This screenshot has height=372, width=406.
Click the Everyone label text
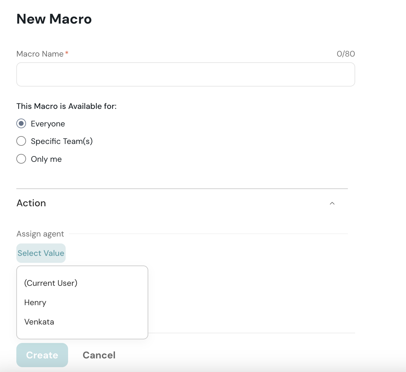(48, 124)
